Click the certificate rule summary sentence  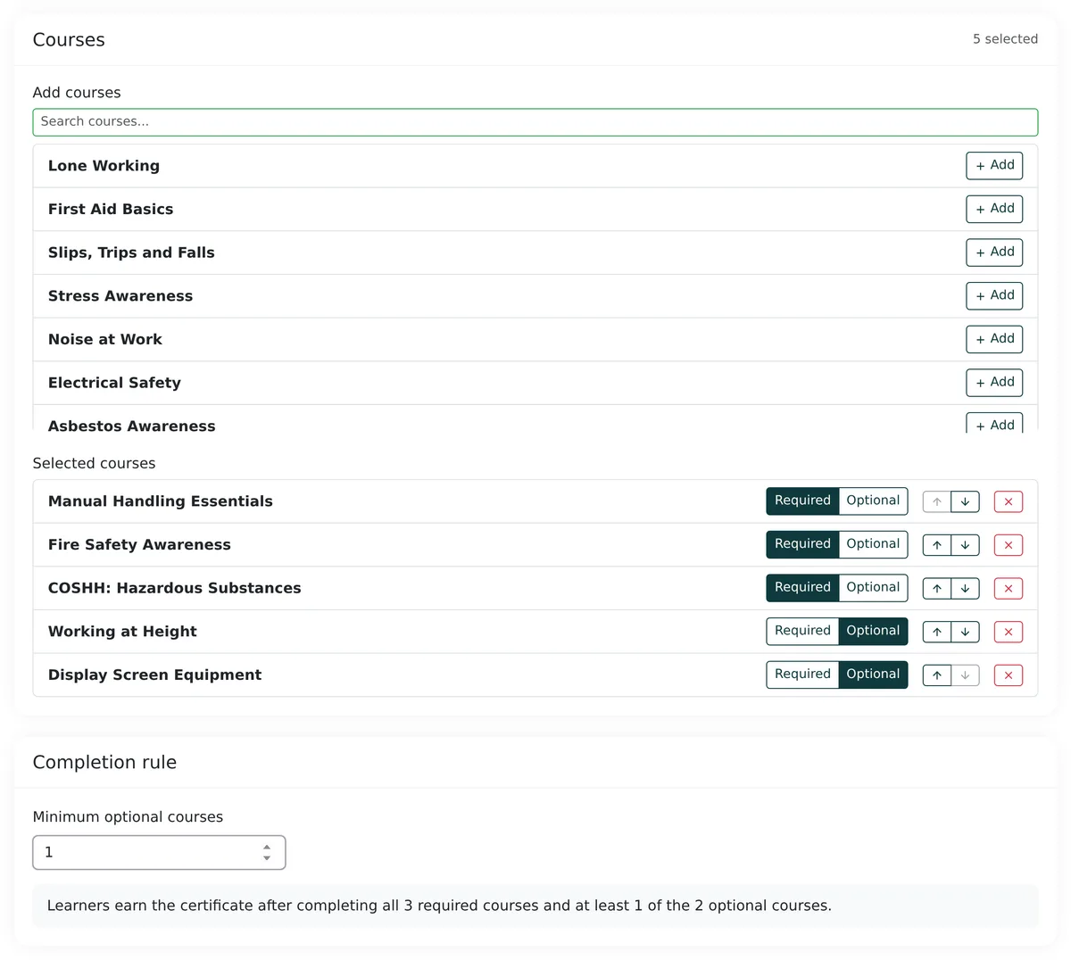439,906
